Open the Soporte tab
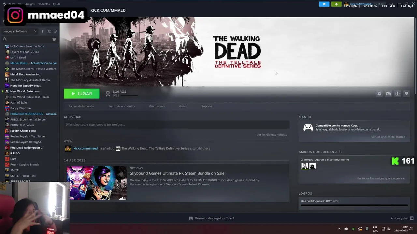417x234 pixels. tap(207, 106)
